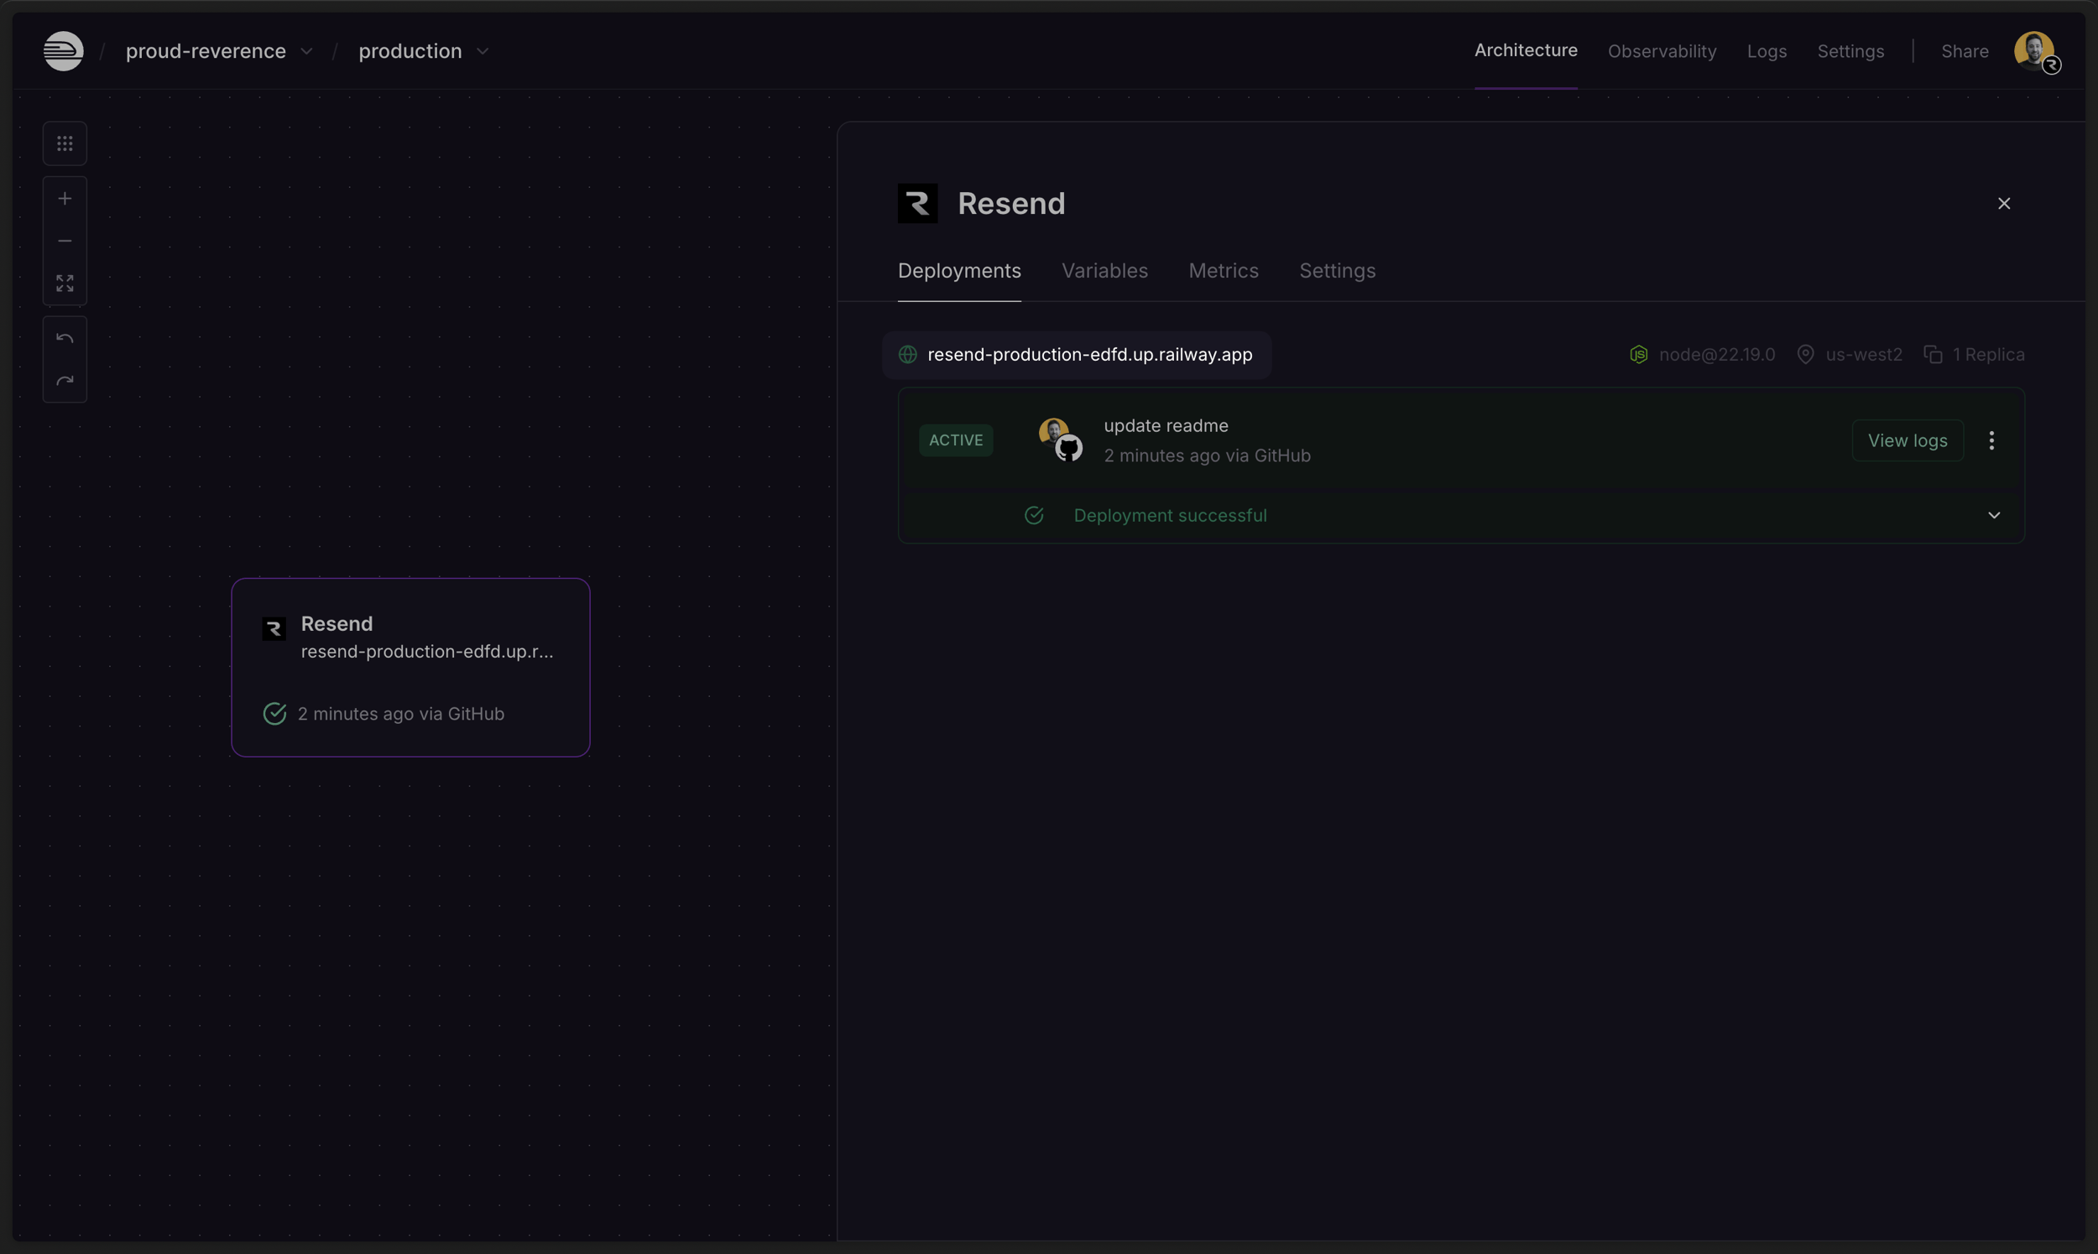This screenshot has width=2098, height=1254.
Task: Open the Metrics tab
Action: 1223,271
